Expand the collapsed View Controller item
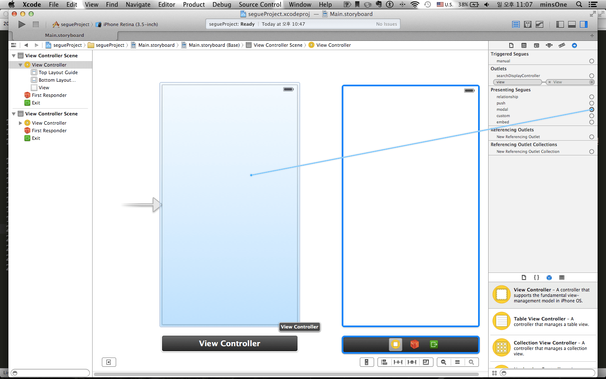The width and height of the screenshot is (606, 379). pos(20,123)
